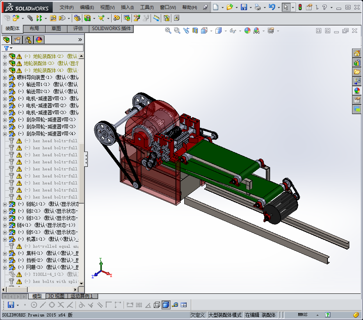Click the Edit Appearance color ball icon
This screenshot has width=363, height=320.
tap(247, 30)
